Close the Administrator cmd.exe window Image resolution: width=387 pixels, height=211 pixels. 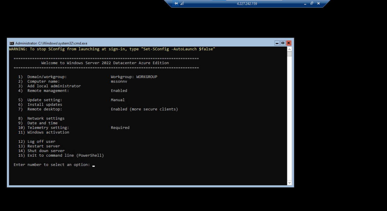(x=289, y=43)
